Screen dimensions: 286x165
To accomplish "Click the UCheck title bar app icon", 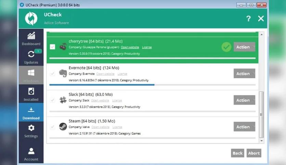I will tap(22, 5).
